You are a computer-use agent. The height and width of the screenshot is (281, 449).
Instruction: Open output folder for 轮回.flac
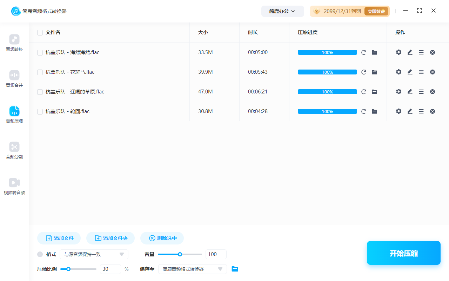click(374, 111)
